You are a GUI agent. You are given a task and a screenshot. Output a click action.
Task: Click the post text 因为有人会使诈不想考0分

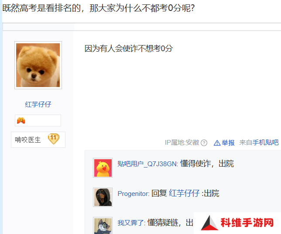click(x=129, y=49)
